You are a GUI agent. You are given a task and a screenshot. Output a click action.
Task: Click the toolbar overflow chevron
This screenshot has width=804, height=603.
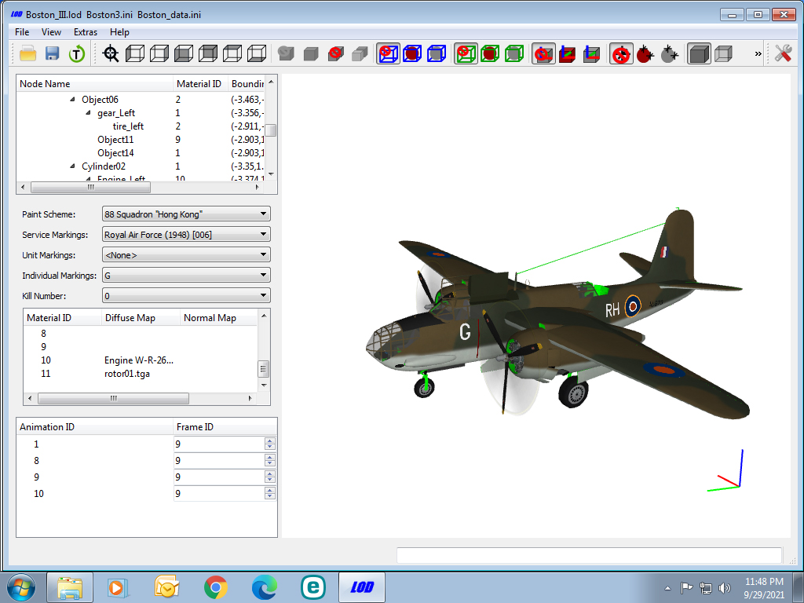point(758,54)
